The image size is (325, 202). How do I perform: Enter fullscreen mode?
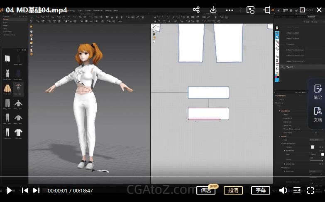(x=310, y=190)
